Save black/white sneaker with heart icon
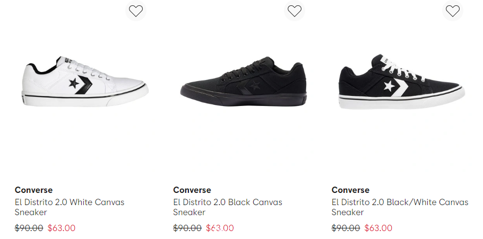The image size is (483, 239). [x=453, y=11]
